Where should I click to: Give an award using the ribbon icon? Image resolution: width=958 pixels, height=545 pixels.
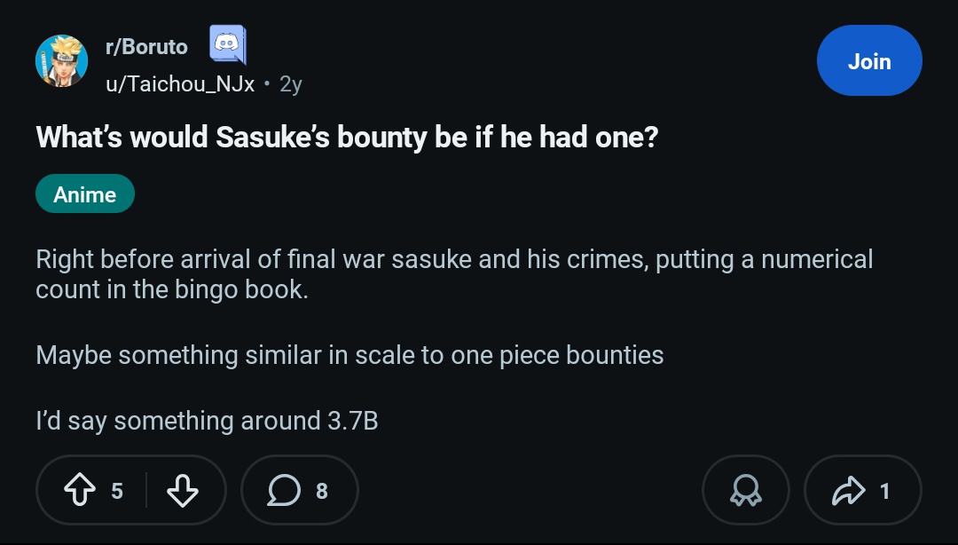click(745, 490)
